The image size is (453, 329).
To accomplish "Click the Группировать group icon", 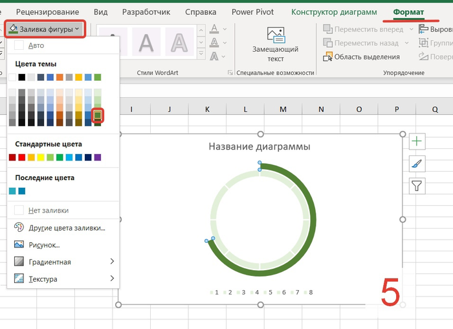I will point(423,43).
